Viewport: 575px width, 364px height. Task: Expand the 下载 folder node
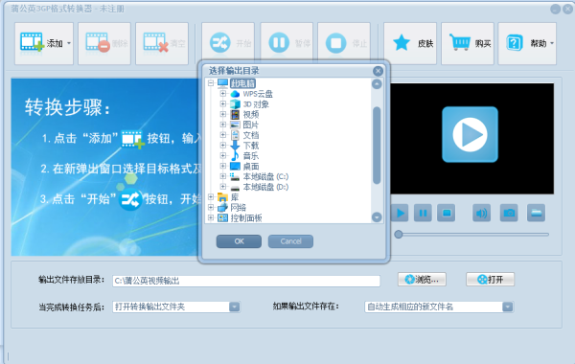pos(223,146)
